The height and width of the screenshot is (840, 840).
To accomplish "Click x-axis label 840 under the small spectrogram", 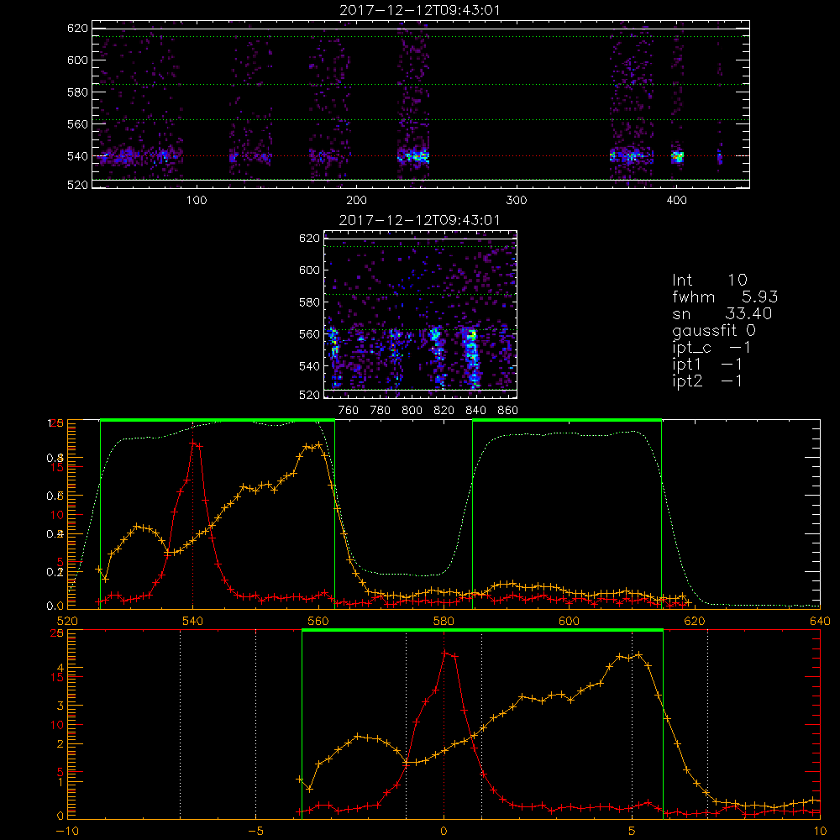I will (x=475, y=411).
